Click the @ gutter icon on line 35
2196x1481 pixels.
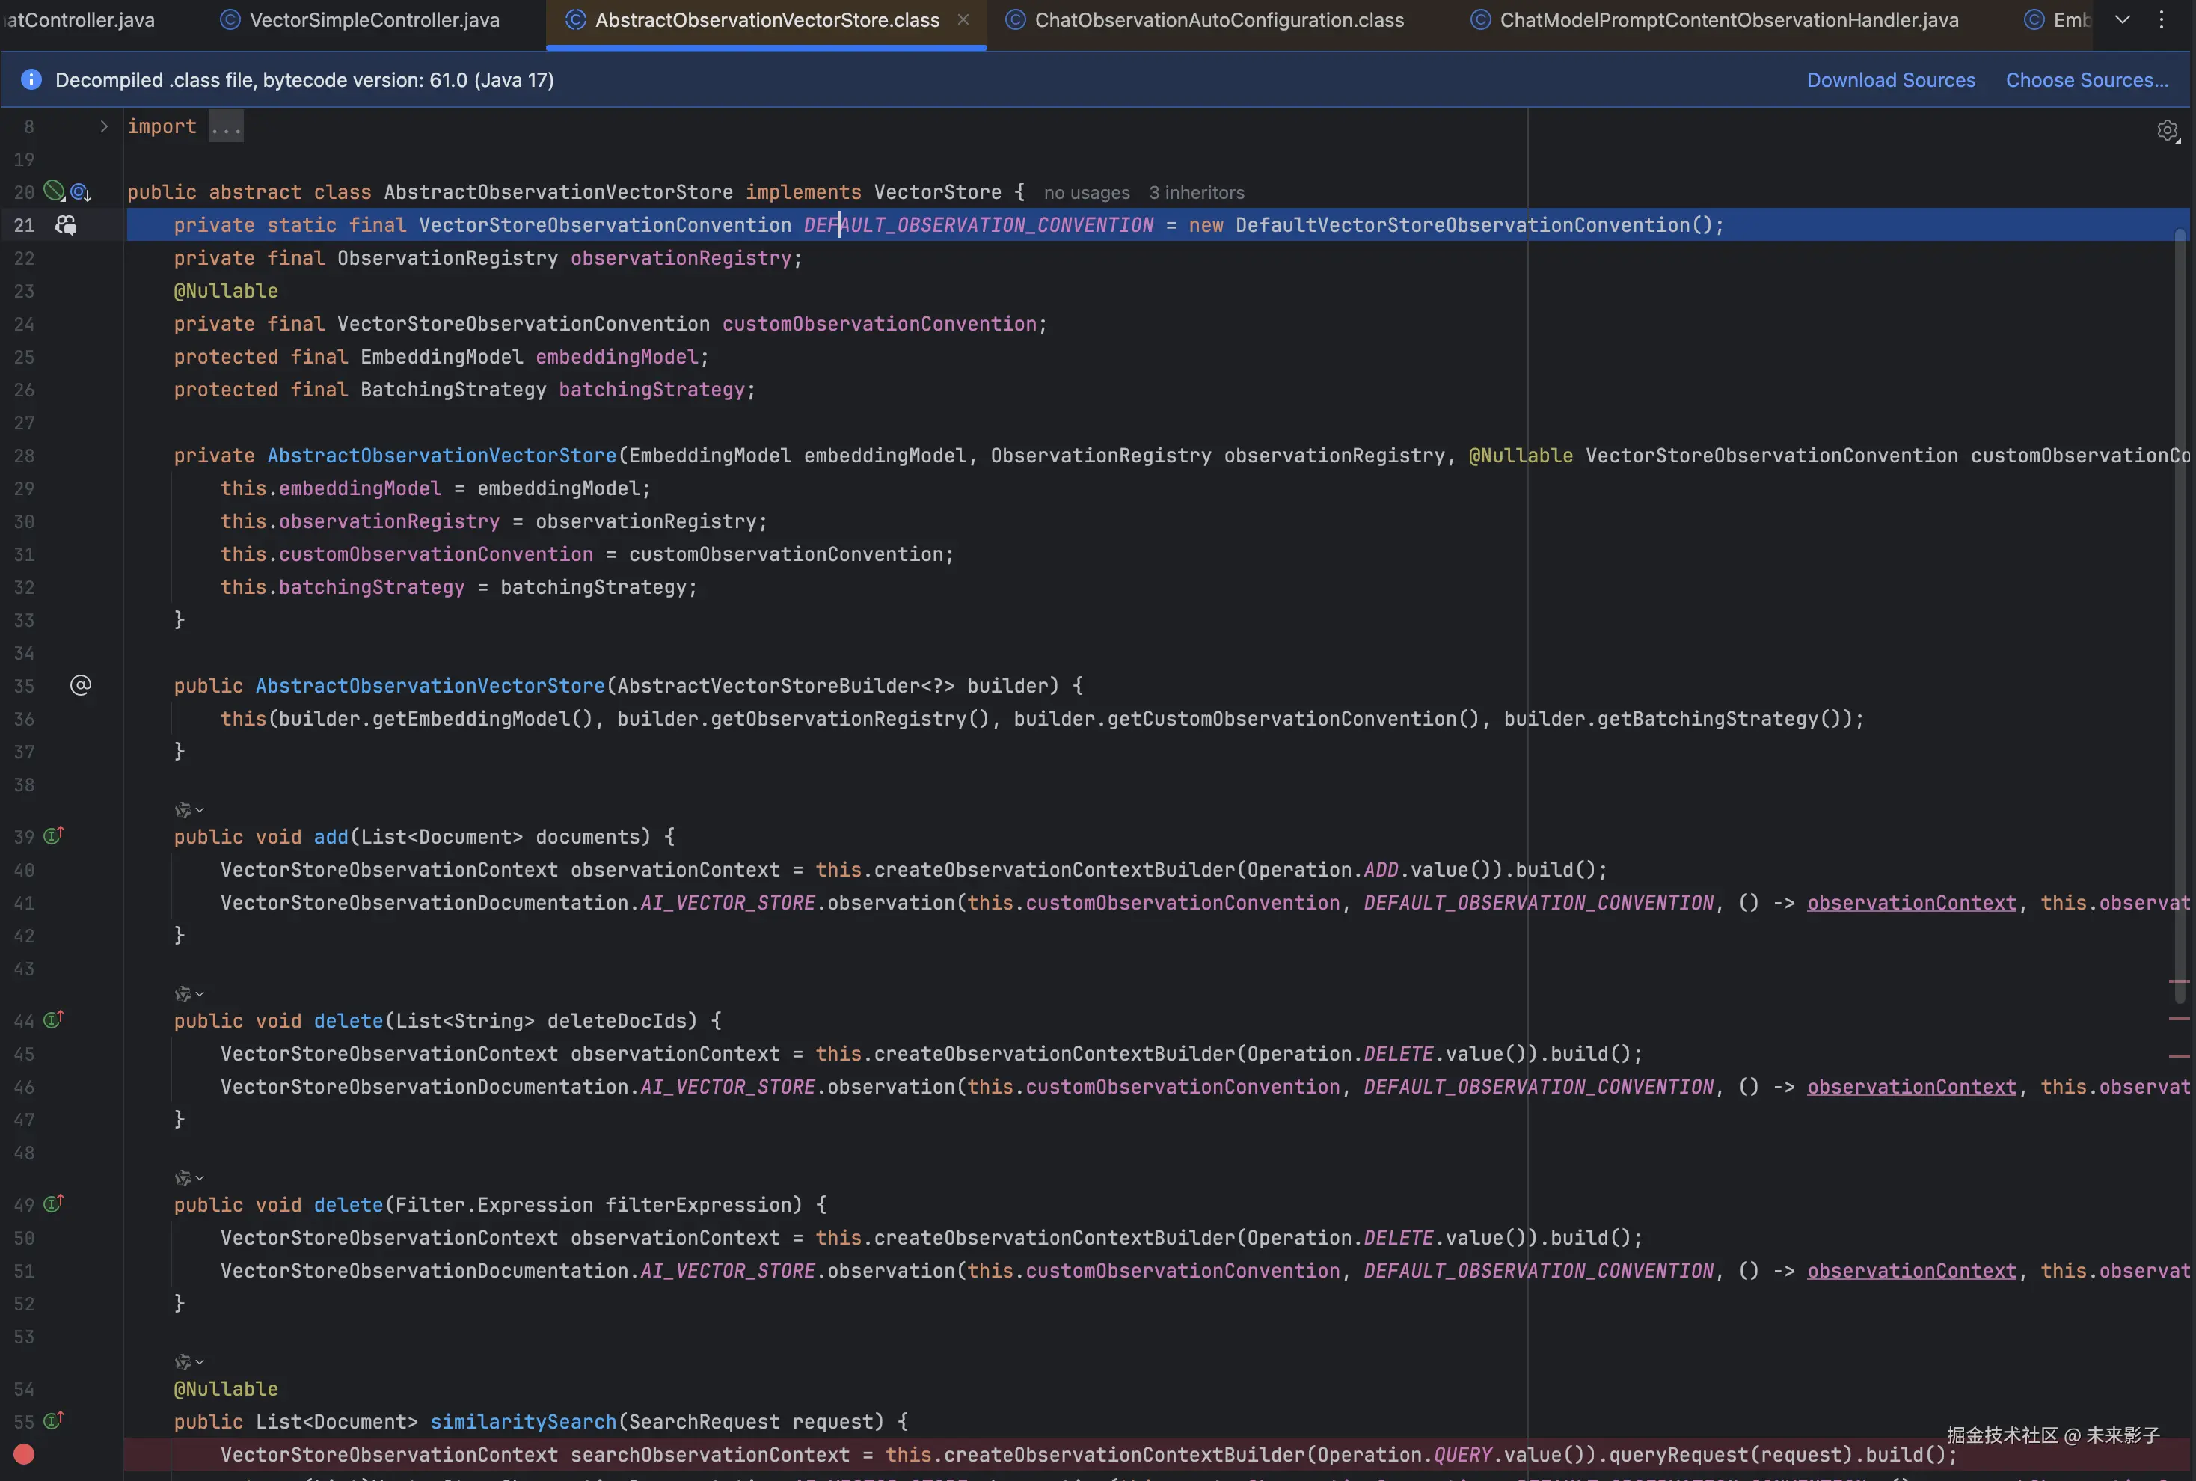coord(82,684)
